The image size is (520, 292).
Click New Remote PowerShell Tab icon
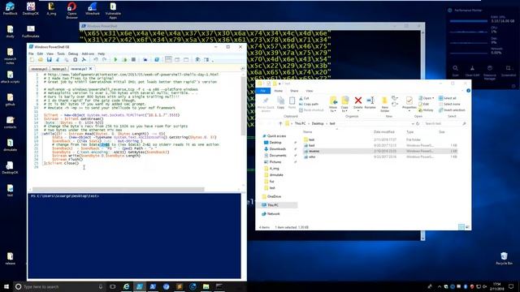(x=145, y=59)
